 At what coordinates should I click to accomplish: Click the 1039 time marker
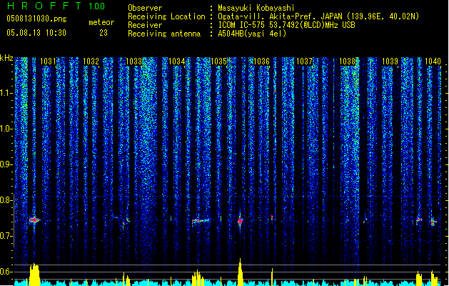390,61
